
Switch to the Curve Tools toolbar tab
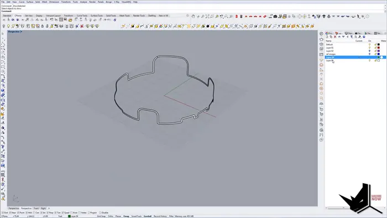pyautogui.click(x=82, y=15)
